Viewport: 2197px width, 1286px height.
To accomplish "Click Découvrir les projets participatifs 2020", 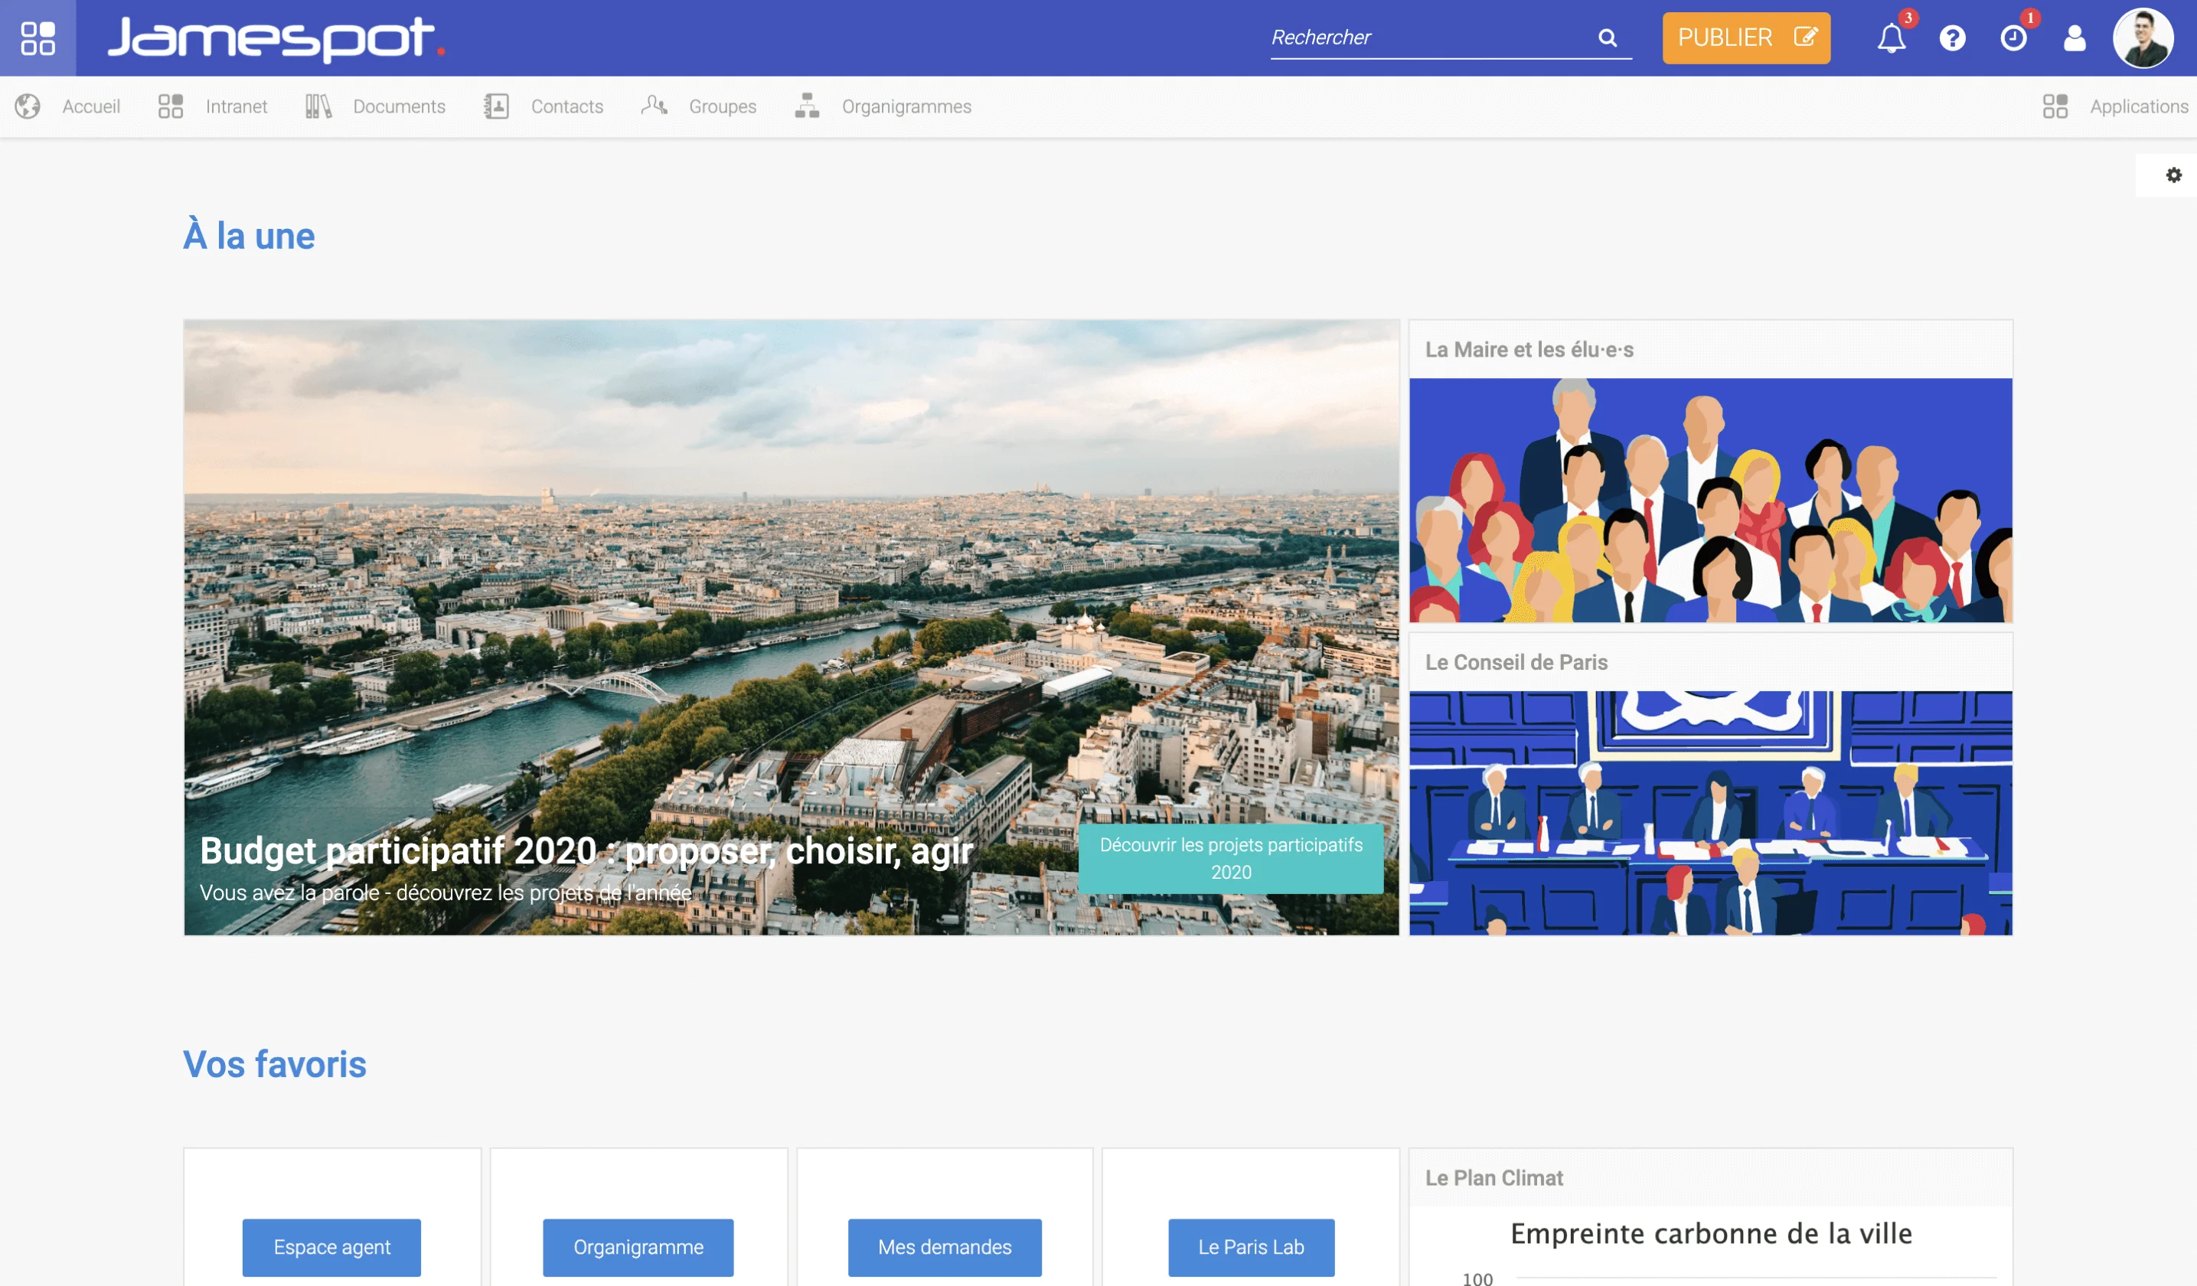I will (1230, 858).
